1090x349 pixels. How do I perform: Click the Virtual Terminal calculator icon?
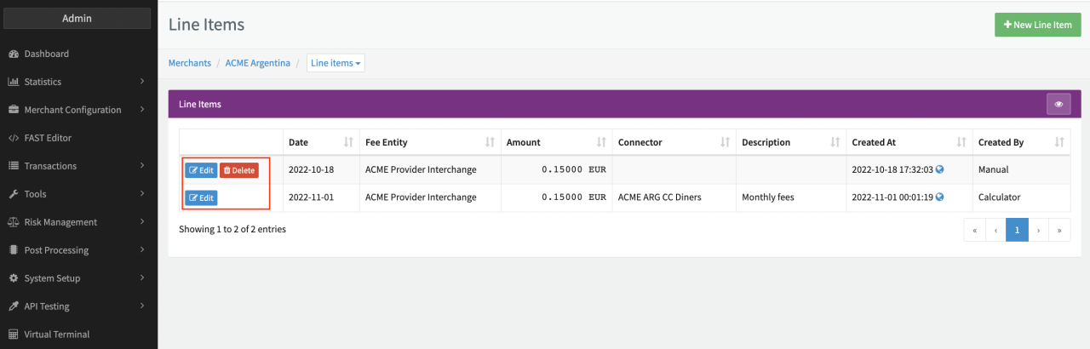14,335
